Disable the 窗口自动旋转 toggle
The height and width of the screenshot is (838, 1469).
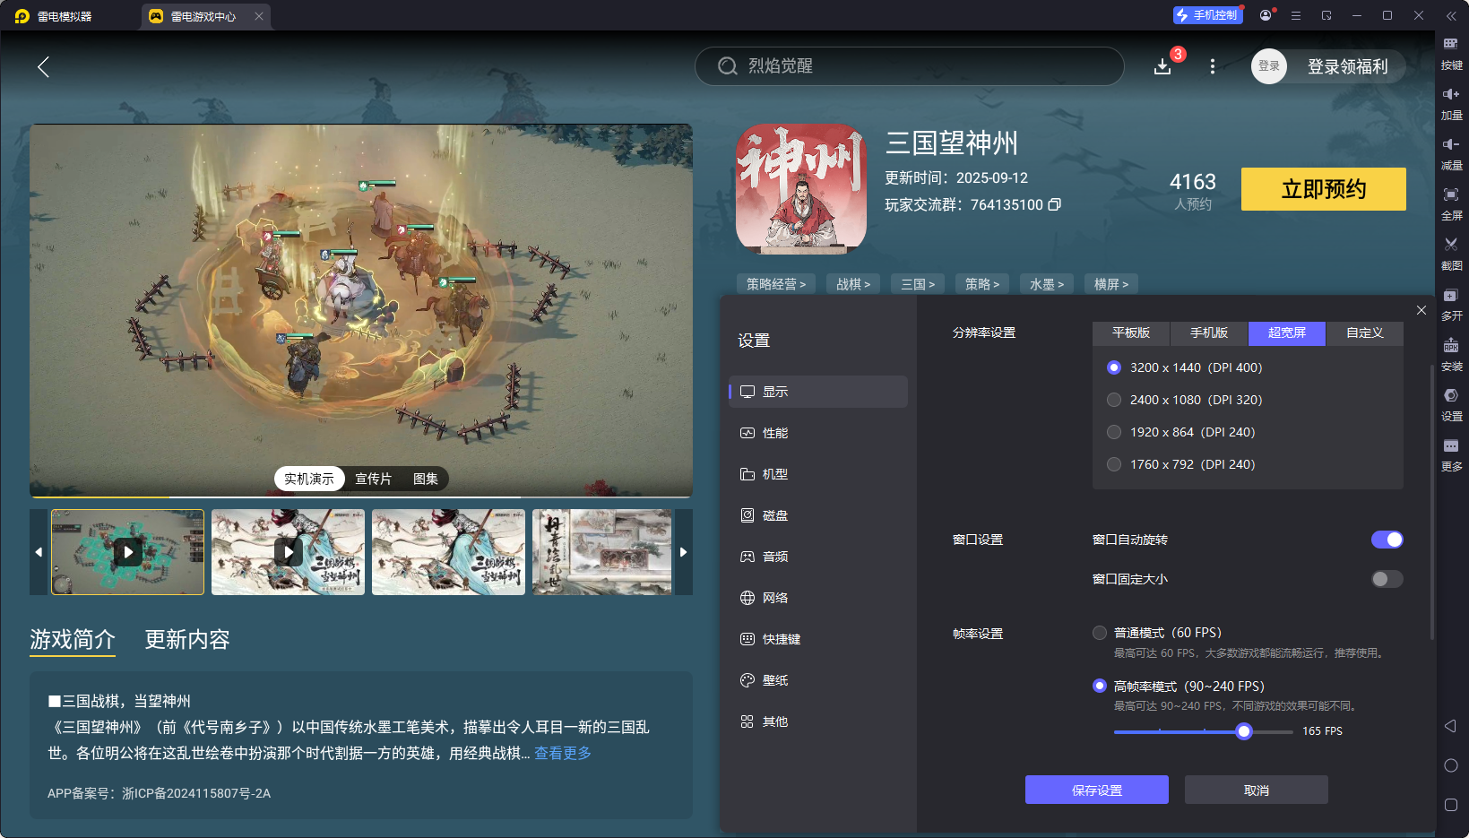(x=1387, y=540)
